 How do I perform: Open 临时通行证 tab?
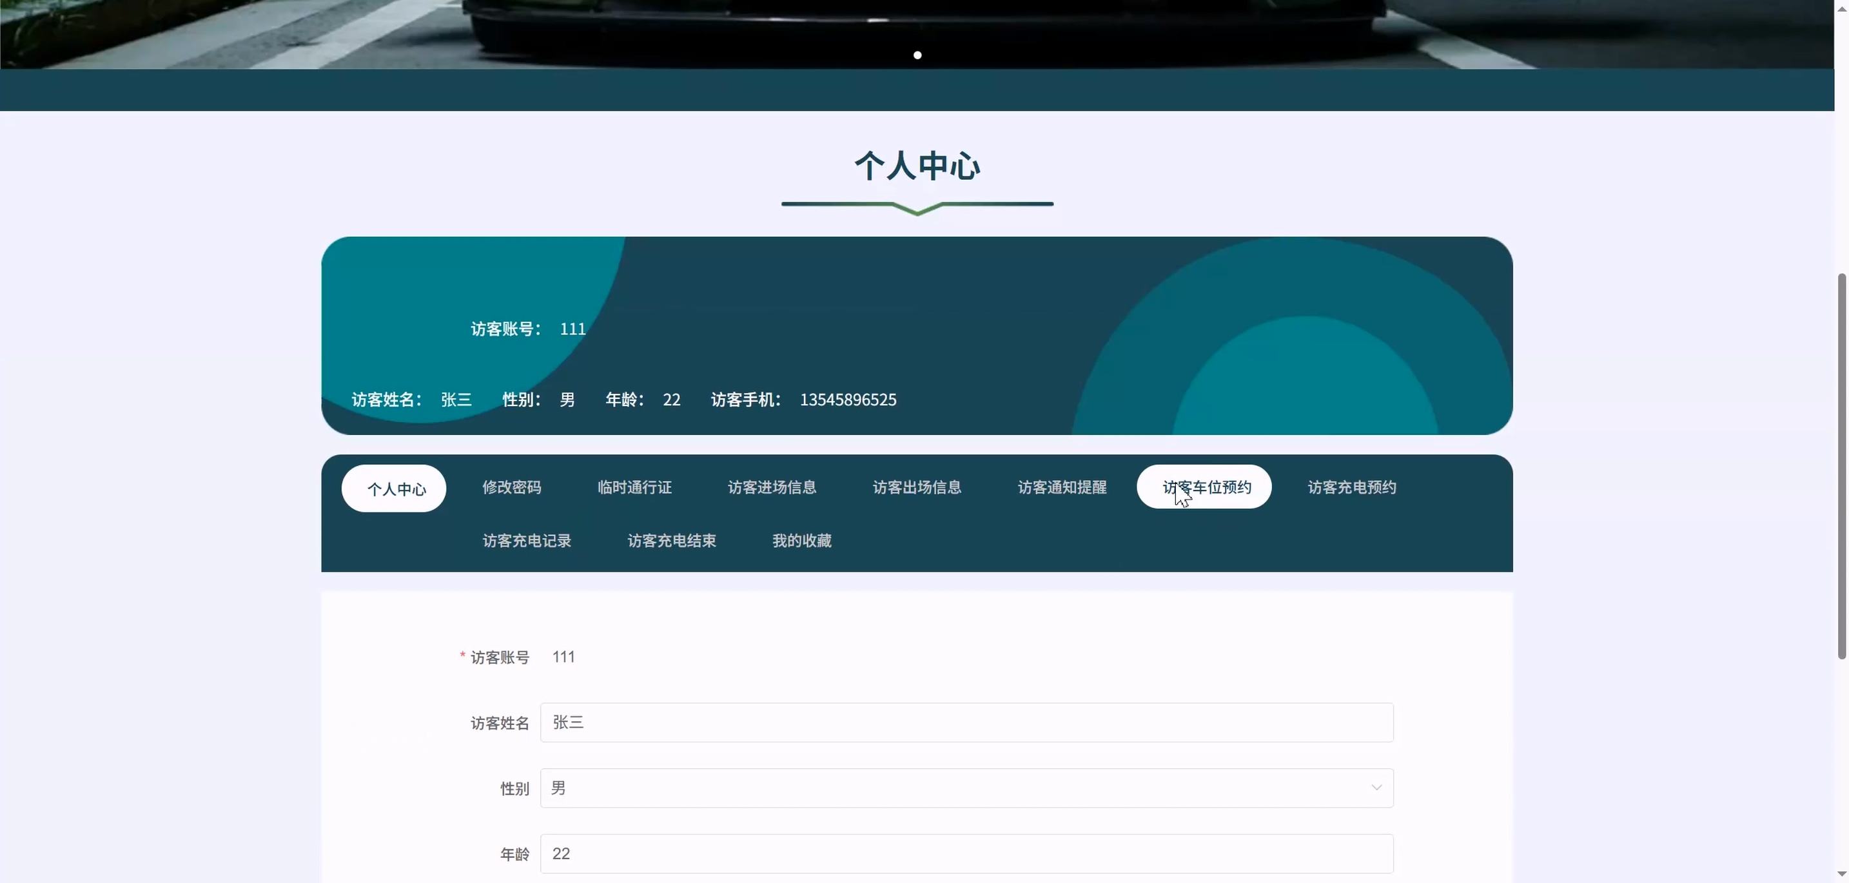point(634,487)
